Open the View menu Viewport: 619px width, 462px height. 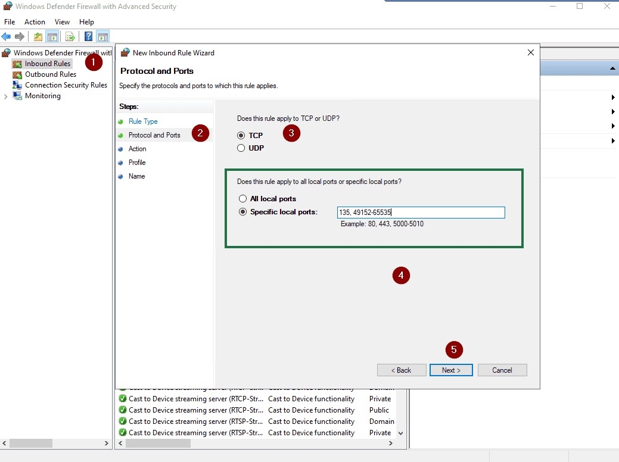[62, 22]
